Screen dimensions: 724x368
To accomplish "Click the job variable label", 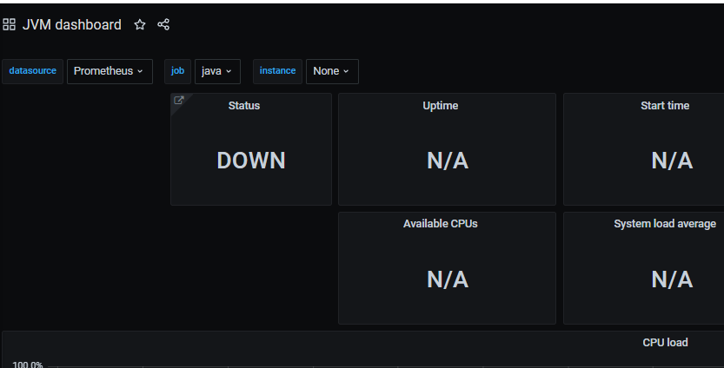I will click(178, 71).
